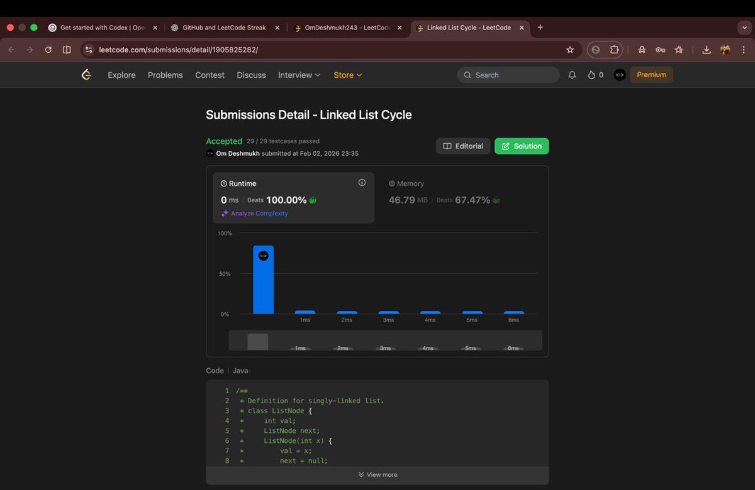The width and height of the screenshot is (755, 490).
Task: Expand code with View more
Action: (377, 475)
